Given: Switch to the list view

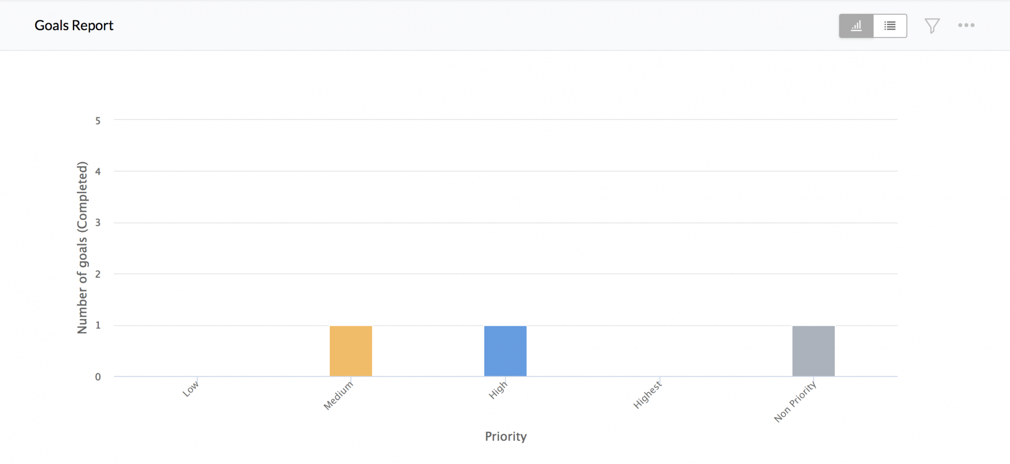Looking at the screenshot, I should [x=890, y=26].
